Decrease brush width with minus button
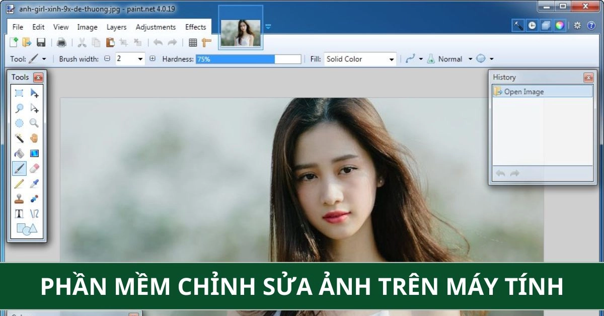Viewport: 604px width, 316px height. tap(107, 59)
